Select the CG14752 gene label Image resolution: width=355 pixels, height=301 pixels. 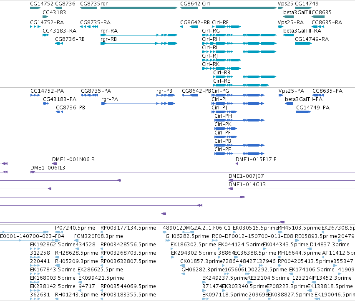pos(42,4)
